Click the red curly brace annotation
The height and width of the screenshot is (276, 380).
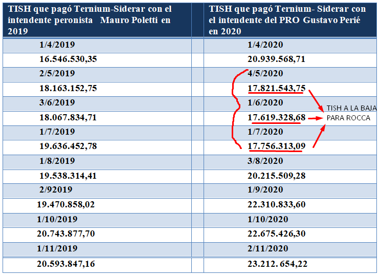[235, 109]
